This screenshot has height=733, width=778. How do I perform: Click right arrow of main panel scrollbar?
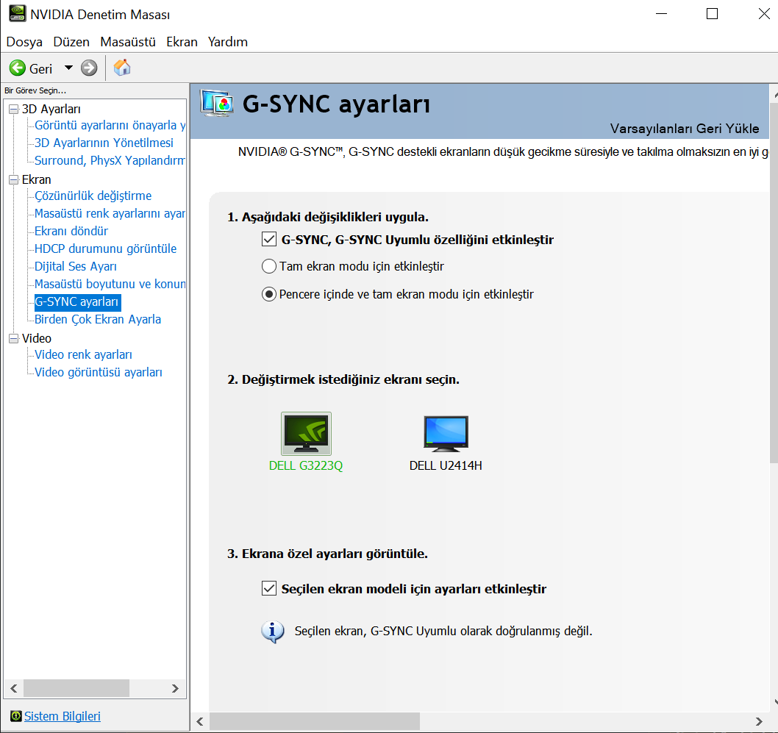(x=759, y=721)
